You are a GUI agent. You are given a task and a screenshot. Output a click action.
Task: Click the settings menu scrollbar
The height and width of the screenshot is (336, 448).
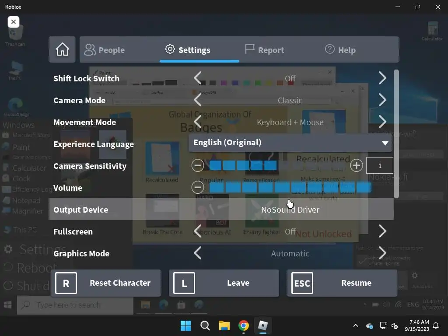click(396, 134)
